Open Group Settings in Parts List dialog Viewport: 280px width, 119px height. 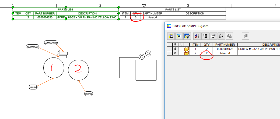point(179,36)
